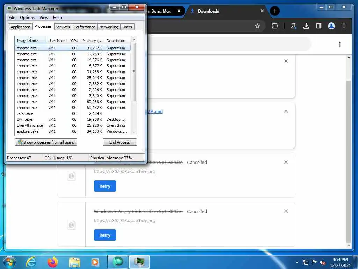The width and height of the screenshot is (358, 269).
Task: Open the browser three-dot main menu
Action: [344, 26]
